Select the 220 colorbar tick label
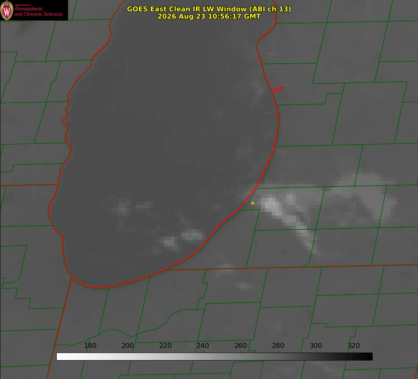This screenshot has width=418, height=379. click(165, 345)
